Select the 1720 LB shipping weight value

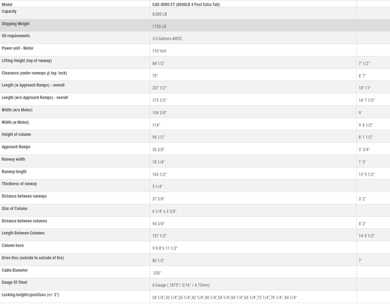pos(159,26)
